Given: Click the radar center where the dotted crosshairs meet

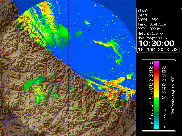Looking at the screenshot, I should pyautogui.click(x=68, y=68).
